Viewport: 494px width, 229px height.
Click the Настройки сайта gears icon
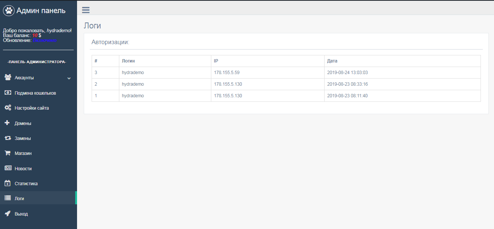(x=7, y=108)
